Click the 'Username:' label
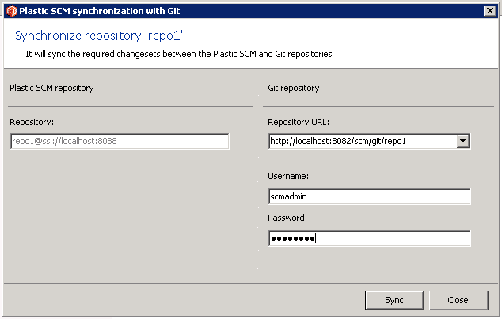This screenshot has height=319, width=502. click(288, 175)
